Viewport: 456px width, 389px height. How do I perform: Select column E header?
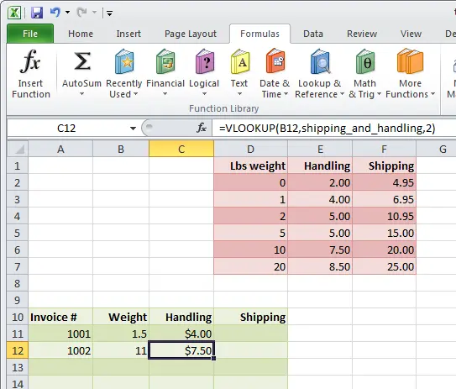320,149
